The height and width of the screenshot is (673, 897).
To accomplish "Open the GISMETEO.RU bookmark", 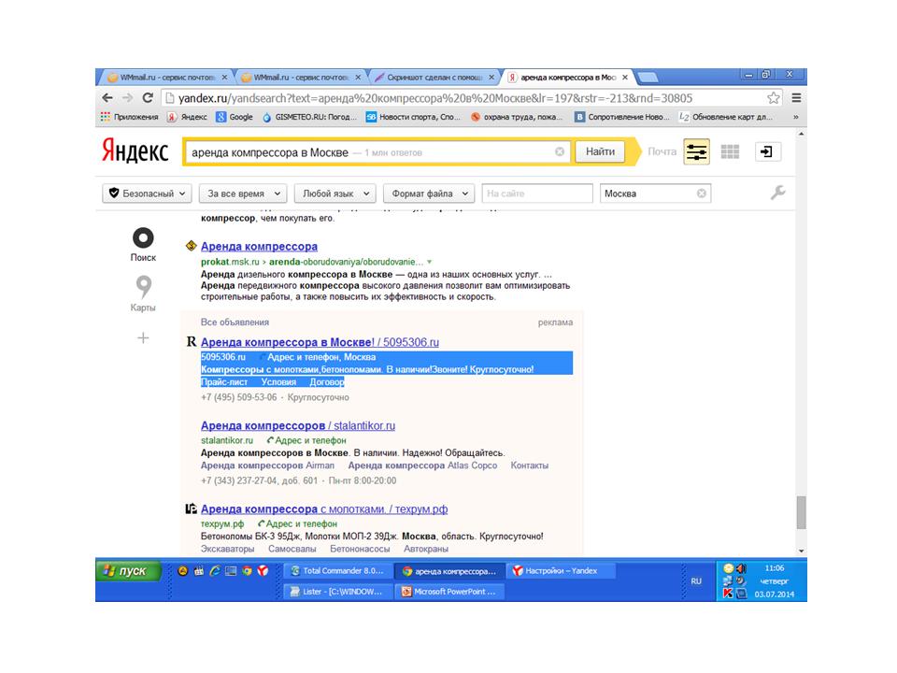I will pyautogui.click(x=309, y=117).
